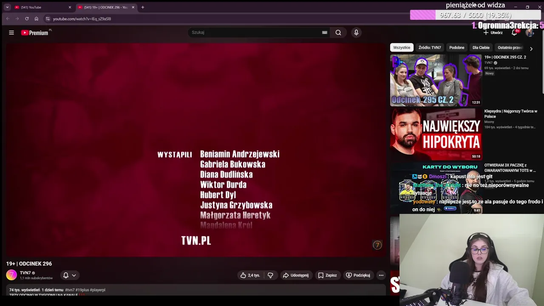Open more actions three-dot menu

coord(381,275)
